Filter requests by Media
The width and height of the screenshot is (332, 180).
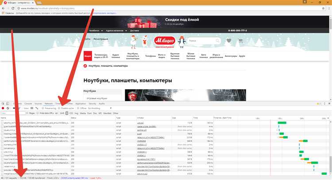[83, 113]
